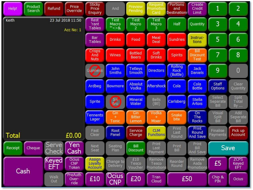This screenshot has width=253, height=190.
Task: Open the Soft Drinks category
Action: click(156, 55)
